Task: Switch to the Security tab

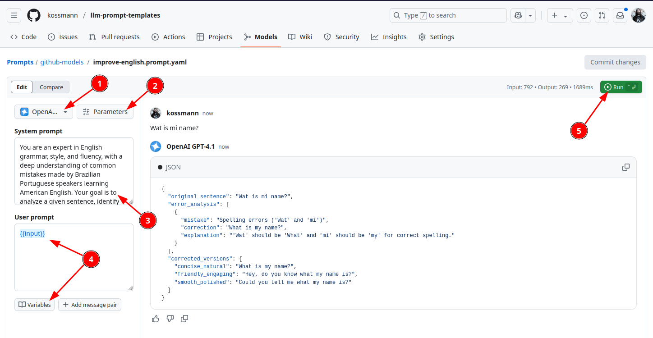Action: tap(341, 37)
